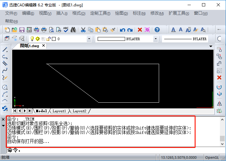The width and height of the screenshot is (226, 161).
Task: Toggle the layer freeze sun icon
Action: (38, 39)
